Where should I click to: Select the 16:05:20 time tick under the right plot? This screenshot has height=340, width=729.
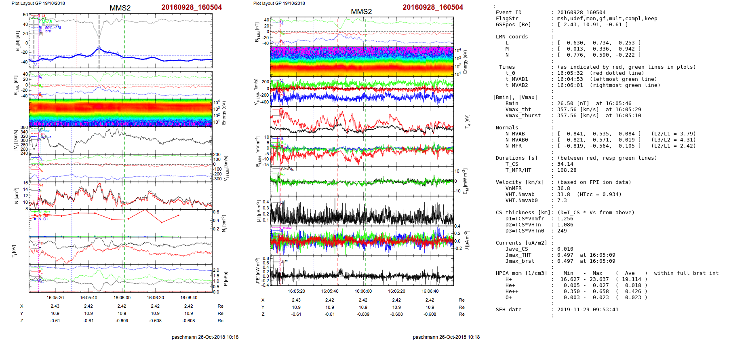(x=296, y=291)
